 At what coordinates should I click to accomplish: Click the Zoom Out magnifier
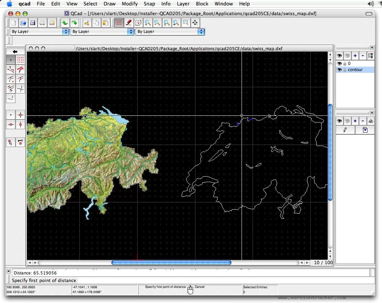(x=157, y=23)
